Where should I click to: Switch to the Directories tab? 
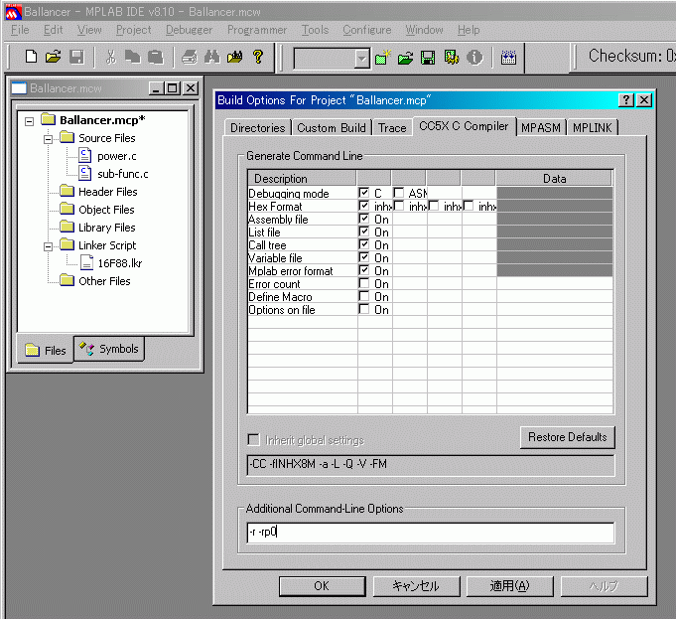pos(258,128)
